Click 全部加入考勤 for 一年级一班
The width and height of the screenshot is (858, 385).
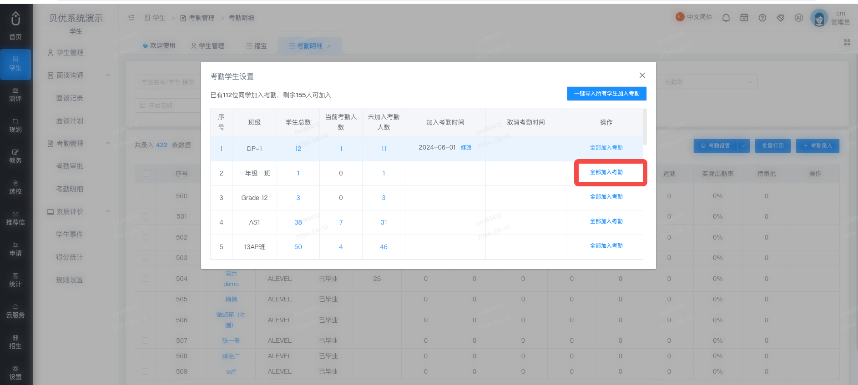pyautogui.click(x=606, y=172)
